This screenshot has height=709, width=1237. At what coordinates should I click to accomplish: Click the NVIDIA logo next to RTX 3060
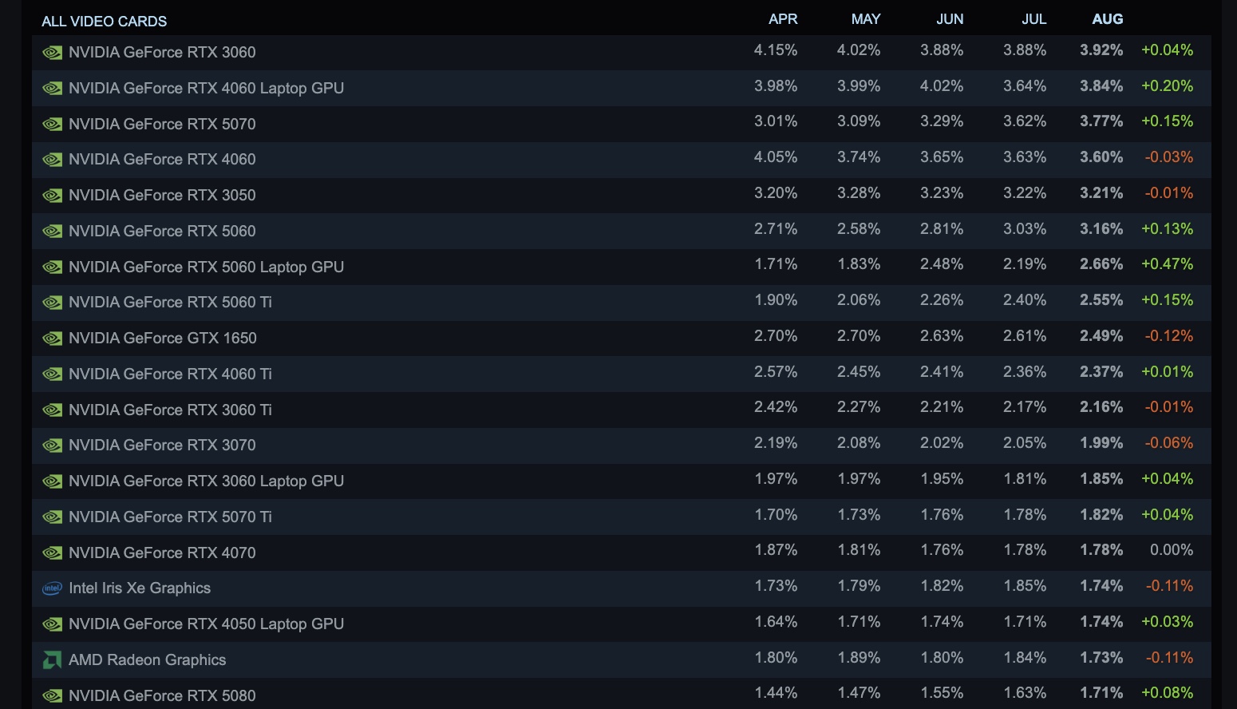(x=52, y=53)
